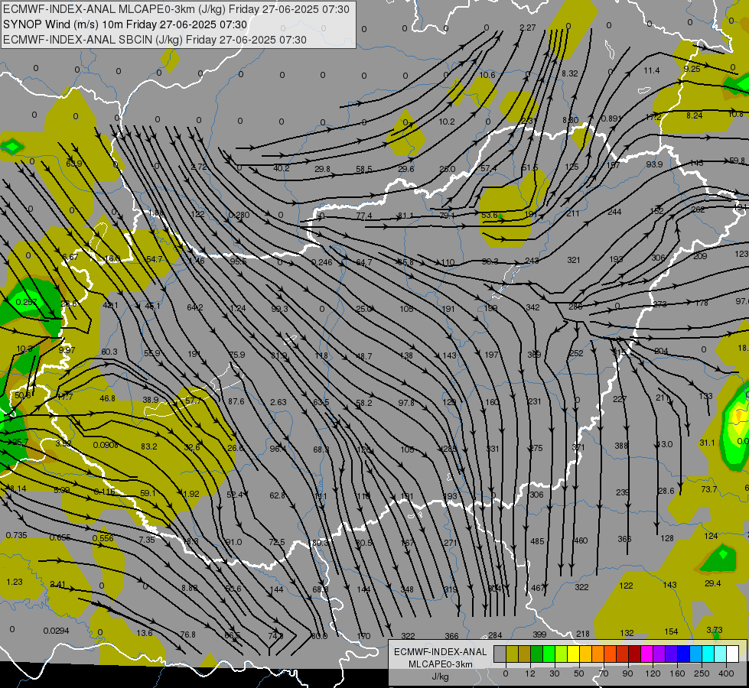The width and height of the screenshot is (749, 688).
Task: Select the bright green legend swatch
Action: (x=549, y=654)
